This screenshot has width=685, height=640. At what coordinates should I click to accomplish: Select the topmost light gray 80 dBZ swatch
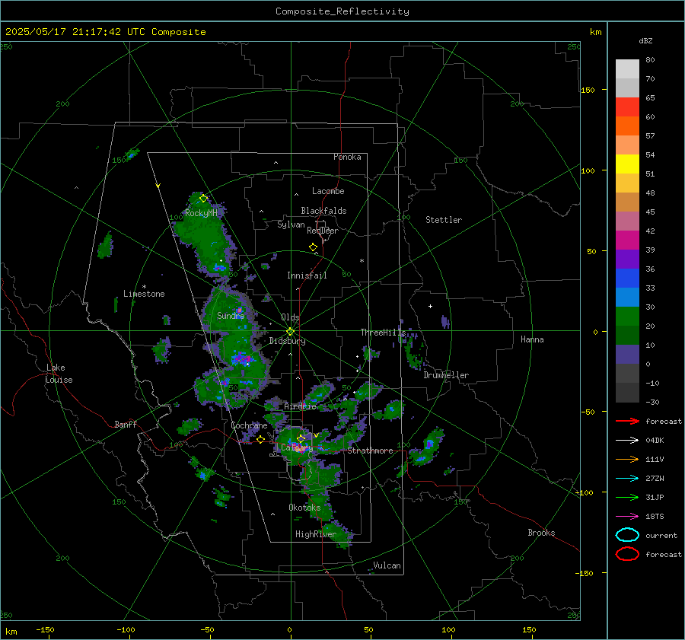(x=627, y=69)
